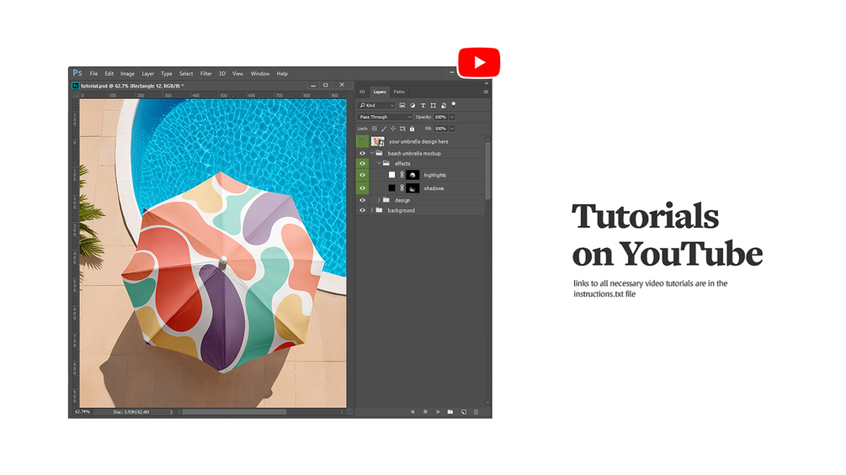The image size is (846, 475).
Task: Open the Layers panel hamburger menu
Action: pyautogui.click(x=486, y=92)
